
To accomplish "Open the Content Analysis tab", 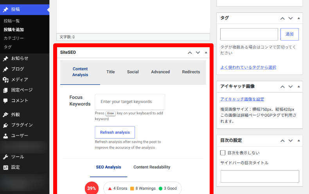I will (80, 72).
